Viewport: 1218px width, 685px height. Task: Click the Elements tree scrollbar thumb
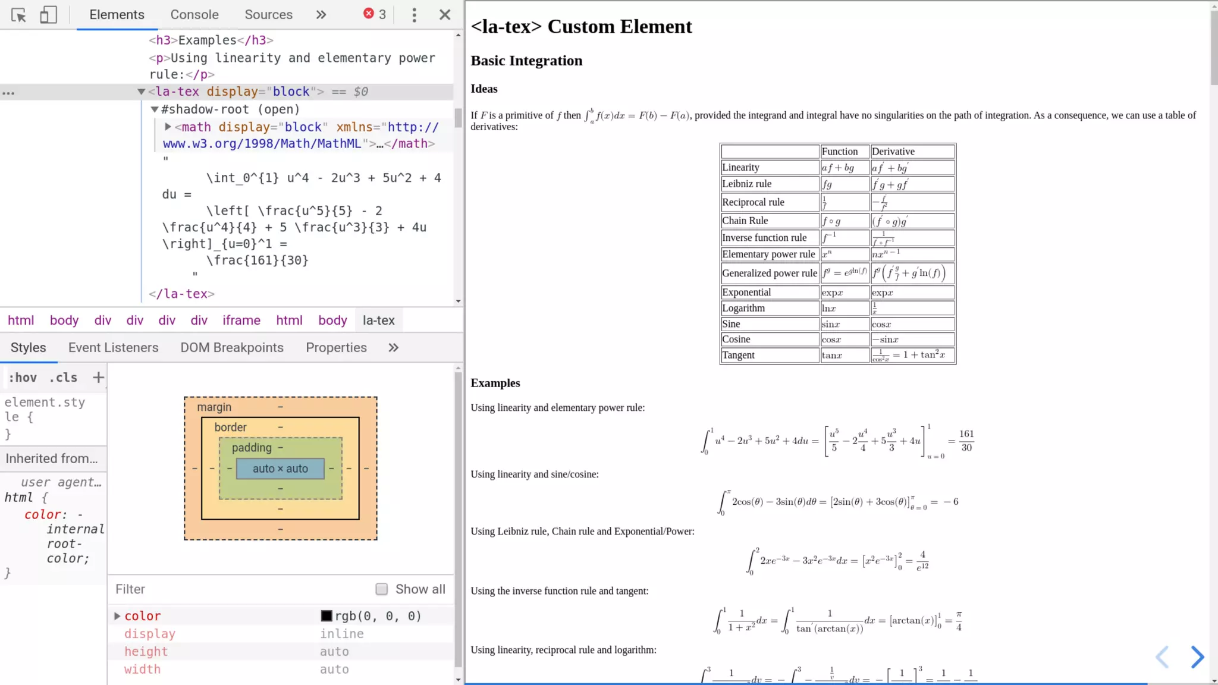pos(458,118)
